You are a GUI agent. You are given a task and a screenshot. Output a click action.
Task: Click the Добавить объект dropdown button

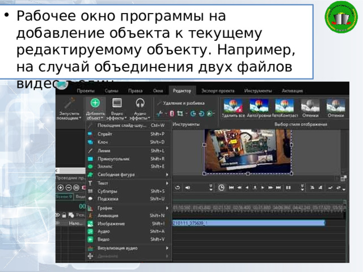coord(95,109)
